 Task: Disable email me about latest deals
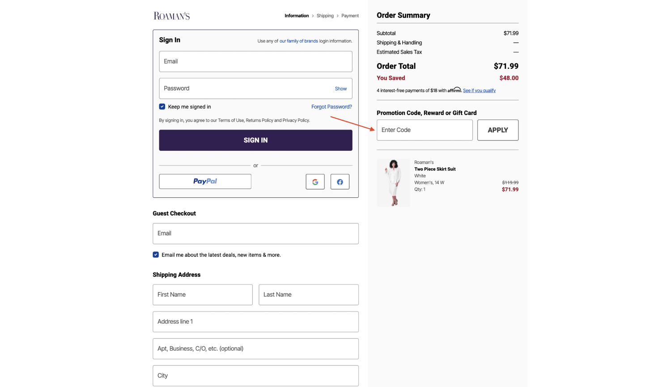click(x=156, y=255)
